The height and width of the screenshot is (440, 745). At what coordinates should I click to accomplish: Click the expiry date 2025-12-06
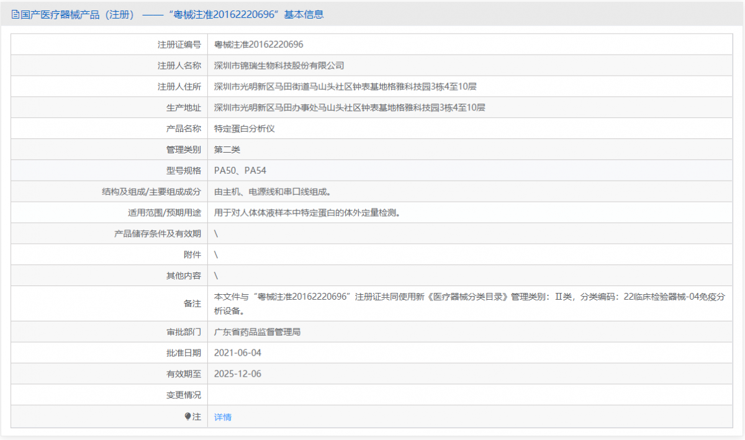[238, 374]
